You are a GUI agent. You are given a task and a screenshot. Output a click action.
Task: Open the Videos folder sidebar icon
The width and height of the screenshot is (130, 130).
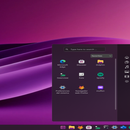pos(127,76)
